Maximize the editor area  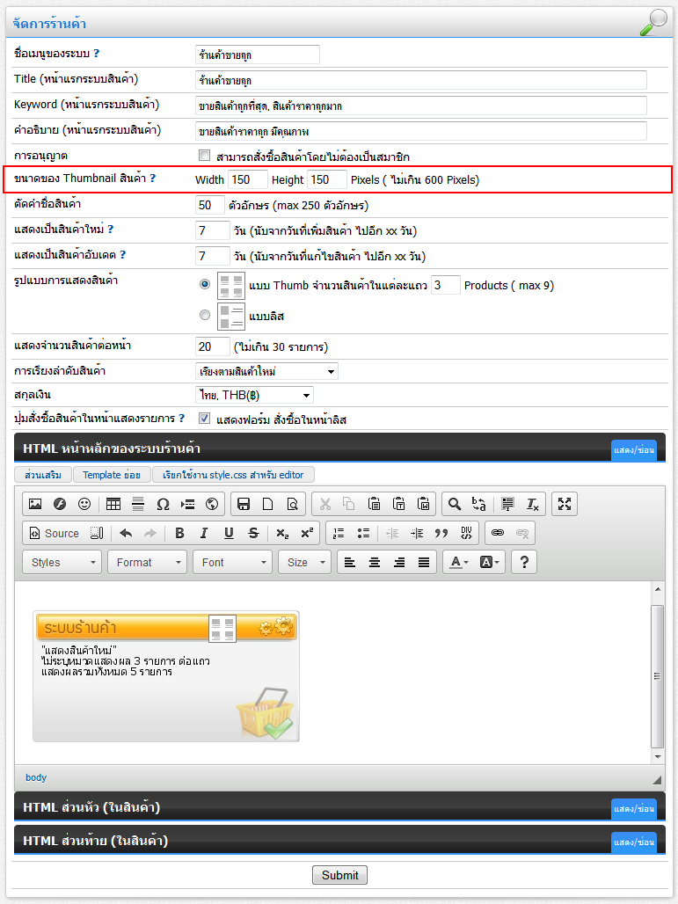pyautogui.click(x=565, y=504)
